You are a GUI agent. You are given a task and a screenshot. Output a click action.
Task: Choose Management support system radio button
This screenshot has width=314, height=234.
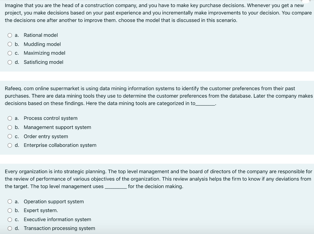[x=10, y=127]
